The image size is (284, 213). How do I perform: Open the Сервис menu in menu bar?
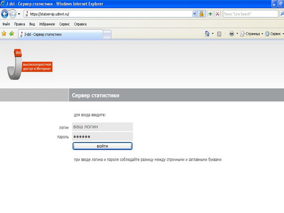[64, 24]
